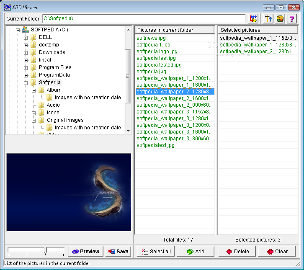Image resolution: width=304 pixels, height=270 pixels.
Task: Select softpedia_wallpaper_3_1152x8... file
Action: 175,112
